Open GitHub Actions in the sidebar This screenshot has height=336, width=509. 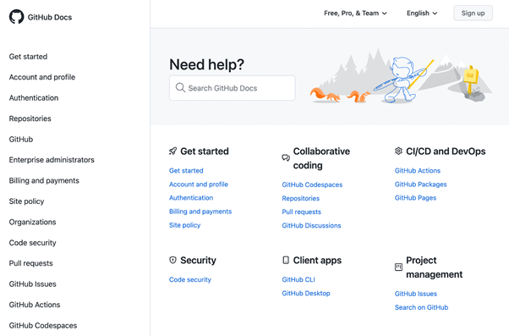coord(35,305)
